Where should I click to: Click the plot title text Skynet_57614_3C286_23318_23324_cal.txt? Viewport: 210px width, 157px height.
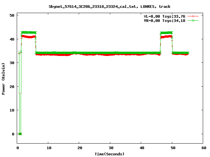[93, 7]
